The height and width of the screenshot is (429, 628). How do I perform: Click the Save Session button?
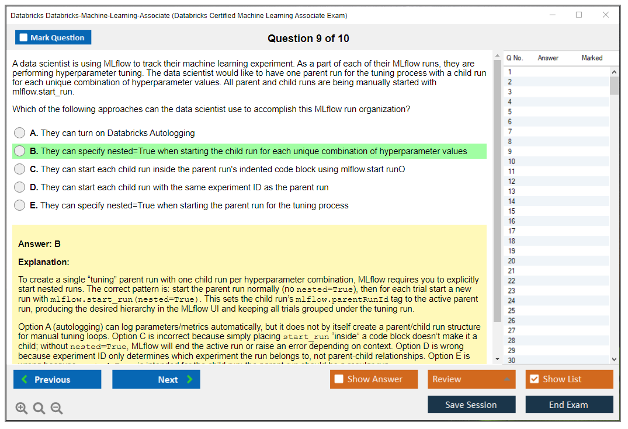pyautogui.click(x=471, y=404)
